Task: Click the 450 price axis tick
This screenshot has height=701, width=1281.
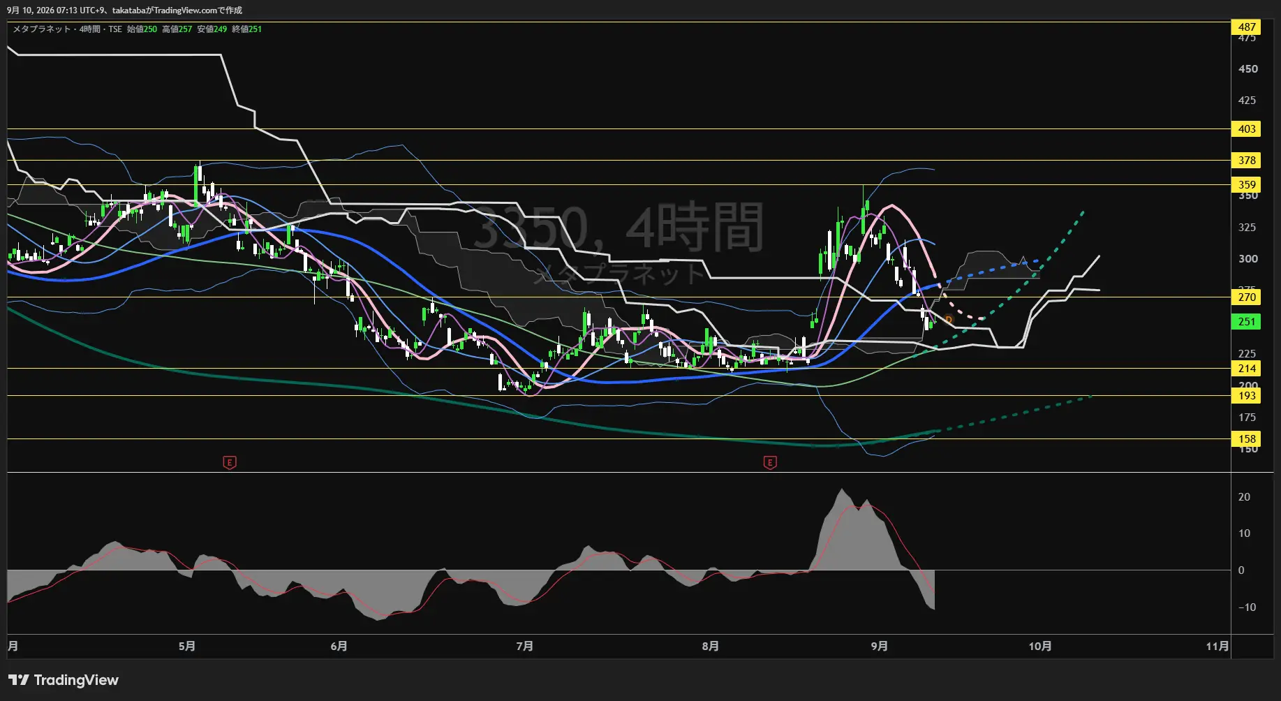Action: coord(1247,69)
